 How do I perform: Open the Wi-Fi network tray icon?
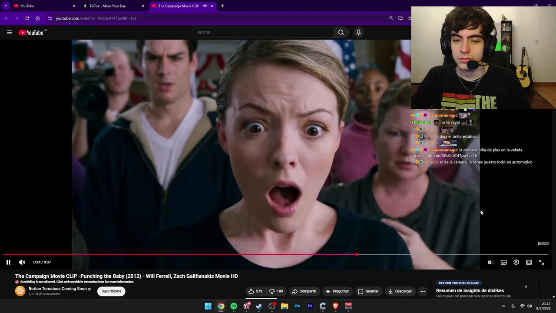click(x=522, y=306)
